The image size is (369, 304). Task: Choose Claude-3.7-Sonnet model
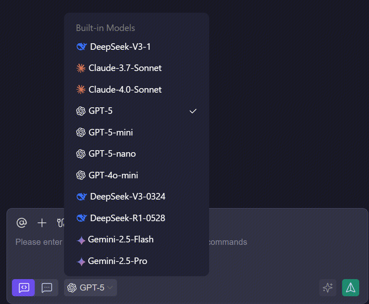point(125,68)
